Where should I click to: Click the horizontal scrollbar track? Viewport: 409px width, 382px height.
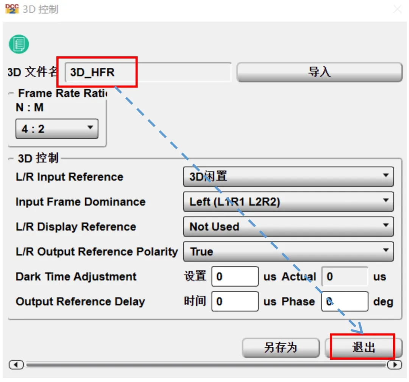click(x=204, y=365)
